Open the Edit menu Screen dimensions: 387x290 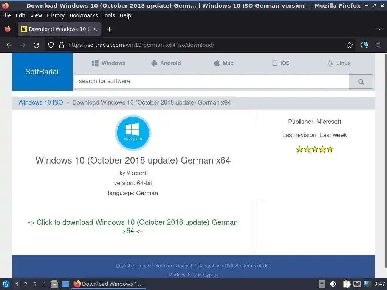tap(20, 15)
